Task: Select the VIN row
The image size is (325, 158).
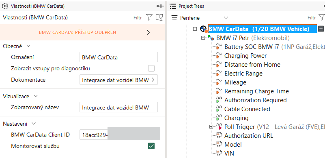Action: tap(229, 154)
